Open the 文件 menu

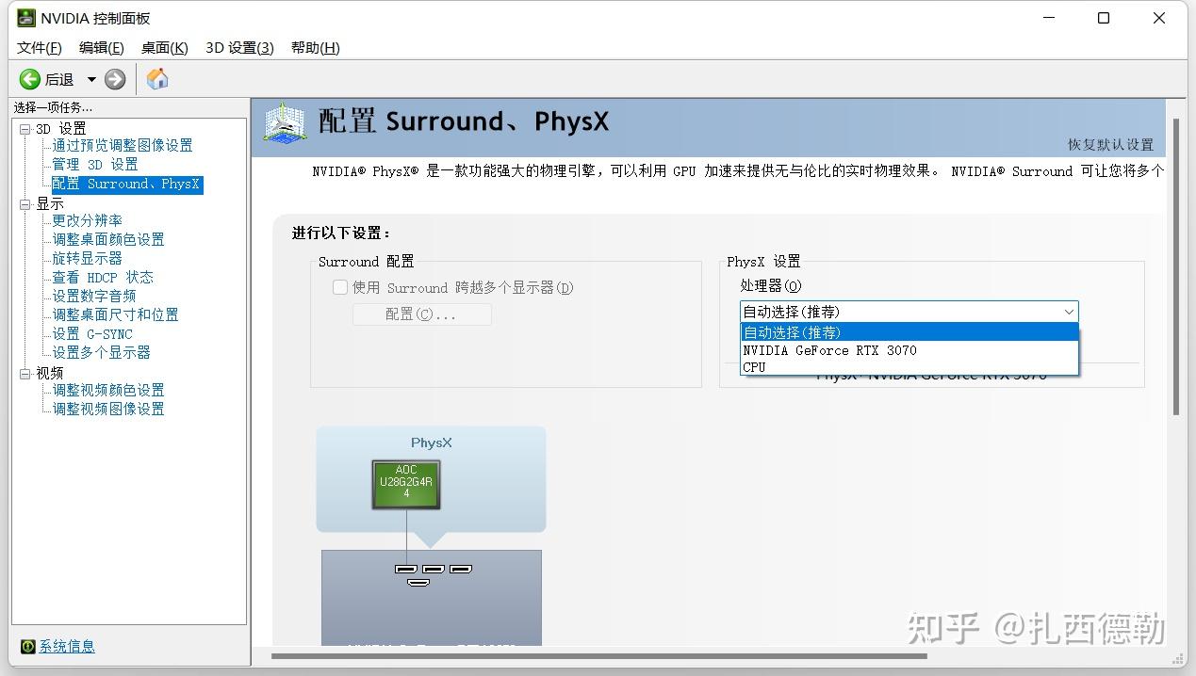(x=38, y=47)
